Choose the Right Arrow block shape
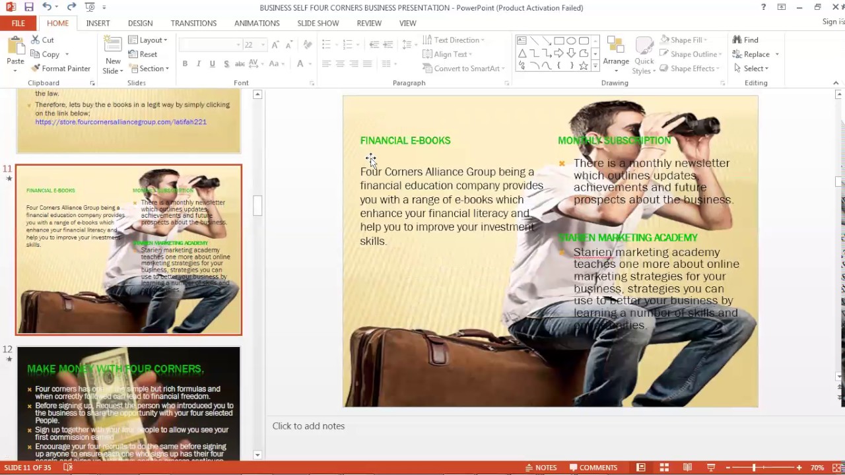This screenshot has width=845, height=475. (559, 53)
